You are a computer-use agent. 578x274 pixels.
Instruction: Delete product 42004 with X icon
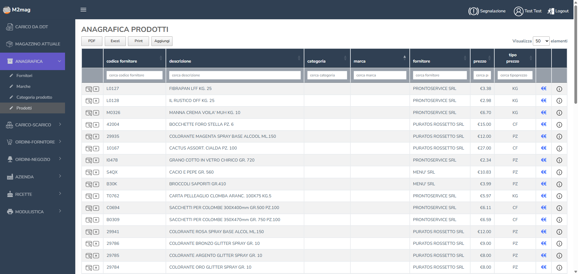pos(96,125)
